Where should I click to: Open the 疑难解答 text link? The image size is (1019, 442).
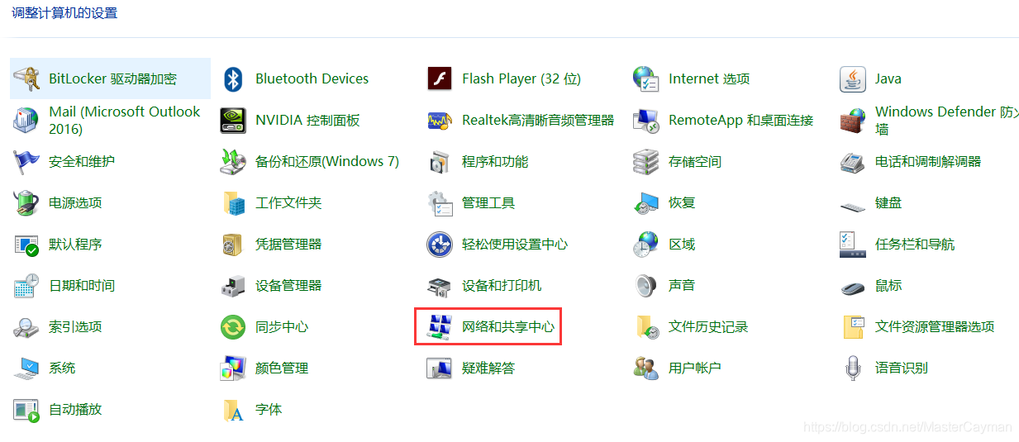pyautogui.click(x=488, y=368)
